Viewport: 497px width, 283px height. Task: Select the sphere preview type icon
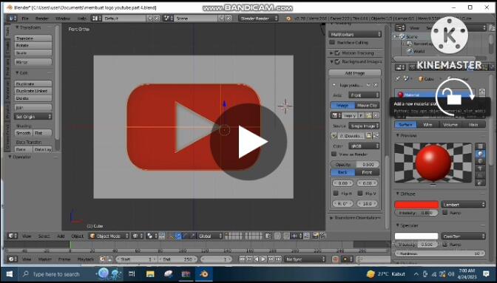(481, 154)
